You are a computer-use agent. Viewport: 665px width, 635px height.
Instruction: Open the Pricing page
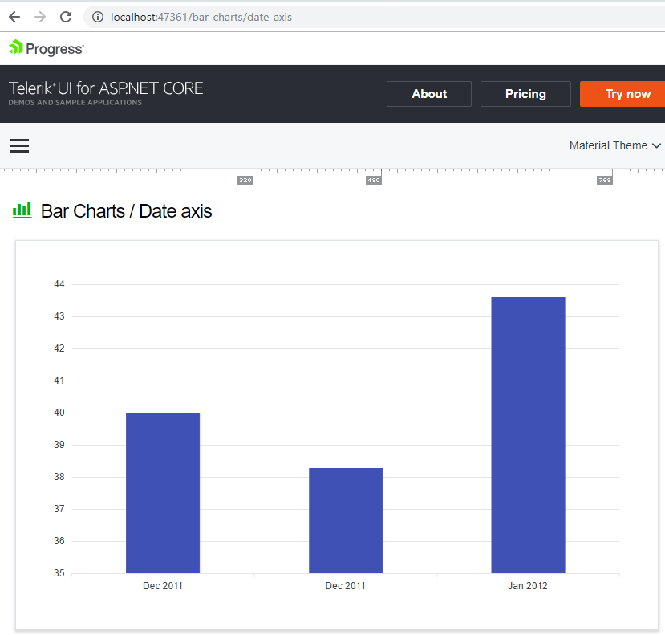525,94
